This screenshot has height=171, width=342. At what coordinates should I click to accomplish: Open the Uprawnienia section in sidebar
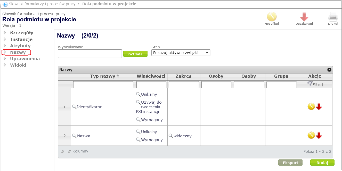click(25, 59)
